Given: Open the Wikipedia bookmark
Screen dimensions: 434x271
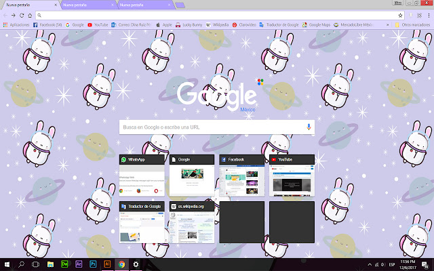Looking at the screenshot, I should tap(217, 24).
